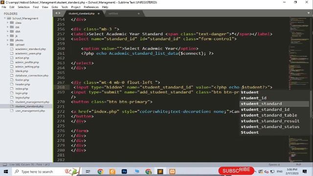
Task: Click the taskbar search box
Action: point(46,172)
